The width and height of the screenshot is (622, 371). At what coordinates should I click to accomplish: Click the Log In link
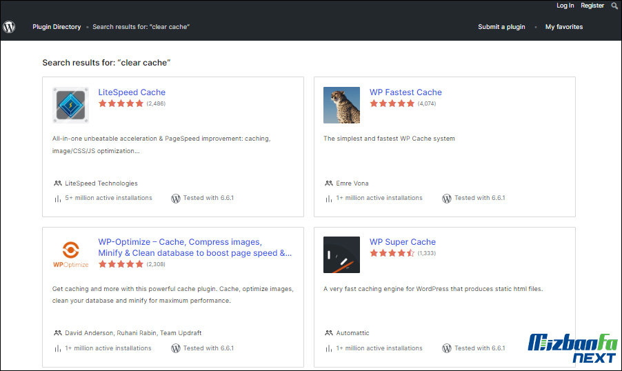pos(565,6)
